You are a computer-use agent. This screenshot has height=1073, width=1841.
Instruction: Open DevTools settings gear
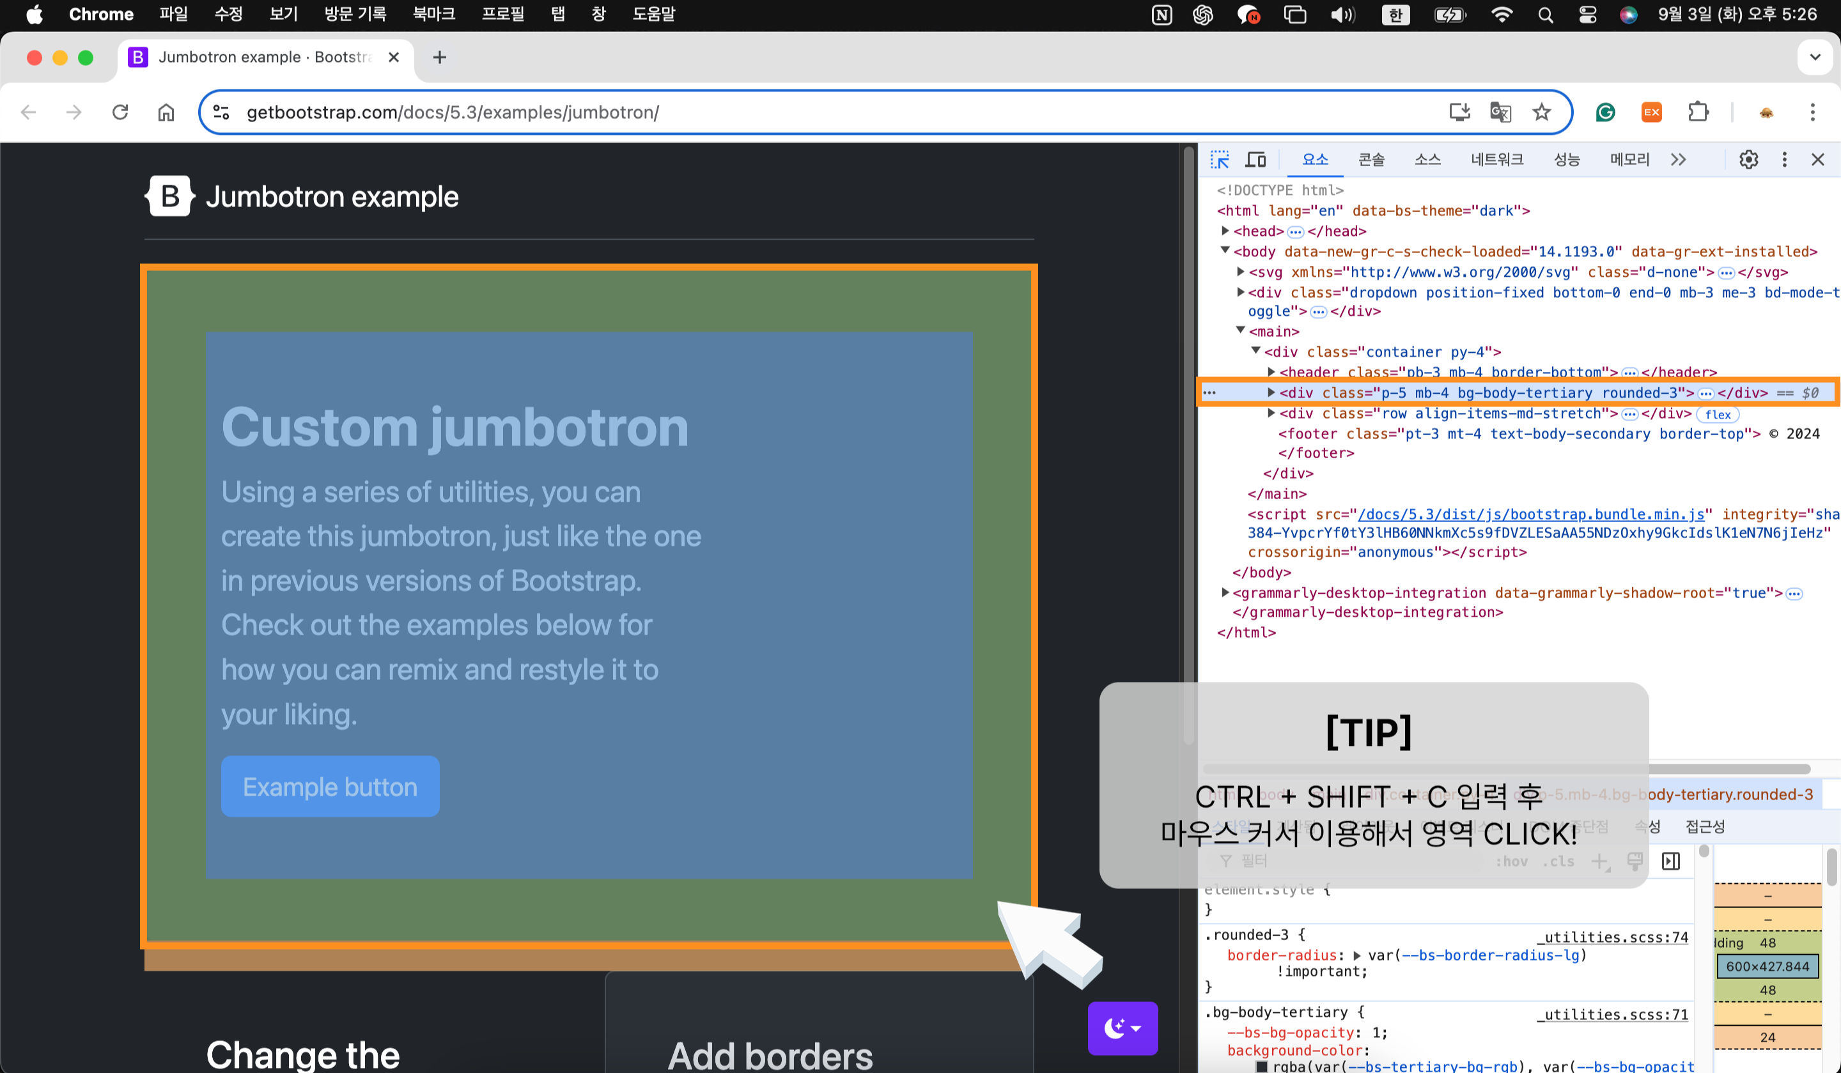pyautogui.click(x=1748, y=159)
